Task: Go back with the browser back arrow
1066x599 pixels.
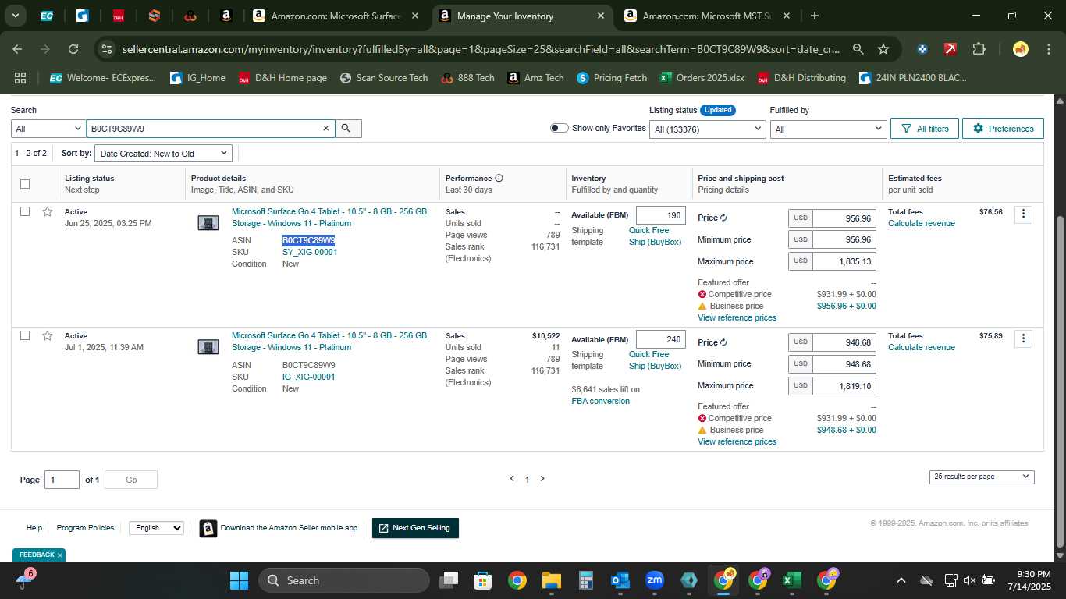Action: point(17,49)
